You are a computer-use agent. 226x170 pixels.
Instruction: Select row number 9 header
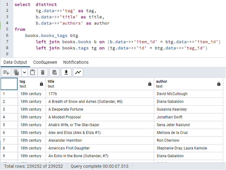click(x=9, y=156)
